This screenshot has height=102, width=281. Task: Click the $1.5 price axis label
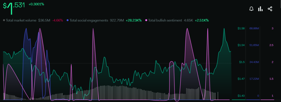click(x=242, y=62)
